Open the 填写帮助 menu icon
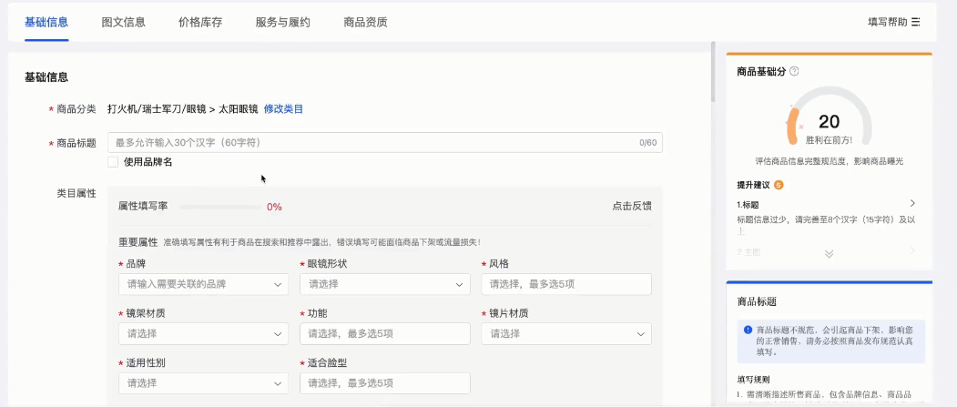 pos(915,22)
